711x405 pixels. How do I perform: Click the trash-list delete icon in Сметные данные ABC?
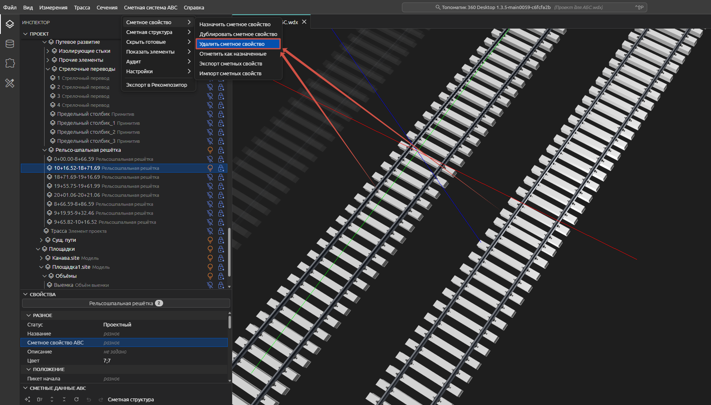click(x=40, y=399)
